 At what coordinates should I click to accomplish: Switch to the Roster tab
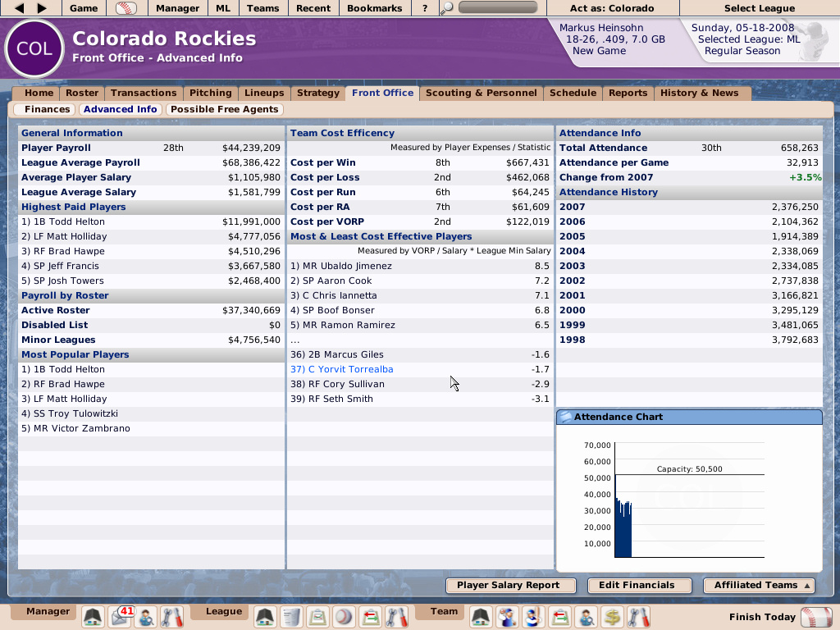click(x=82, y=94)
